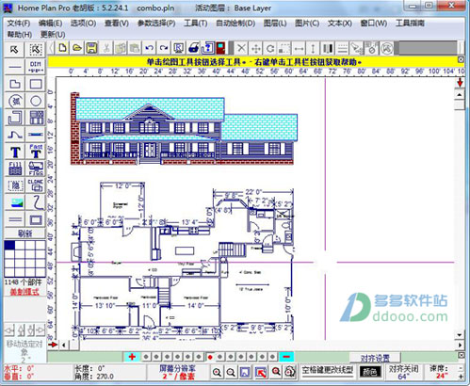The width and height of the screenshot is (470, 386).
Task: Zoom out using the minus magnifier
Action: (231, 372)
